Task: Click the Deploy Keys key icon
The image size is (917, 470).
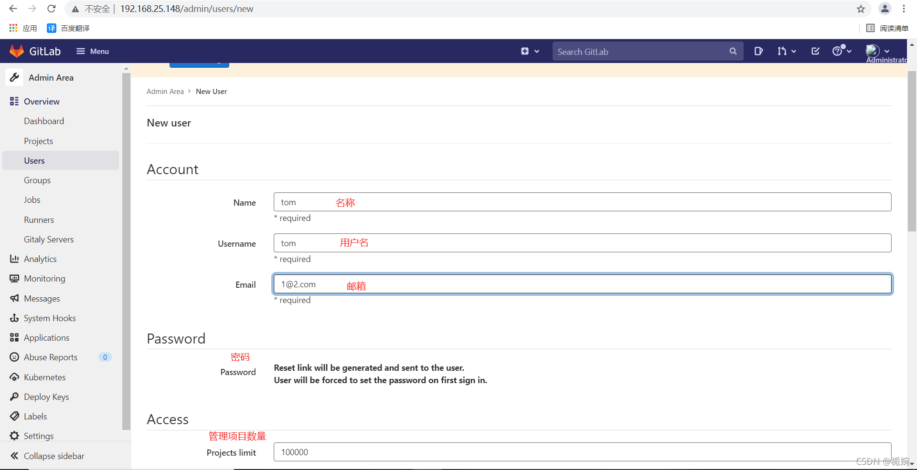Action: (x=14, y=397)
